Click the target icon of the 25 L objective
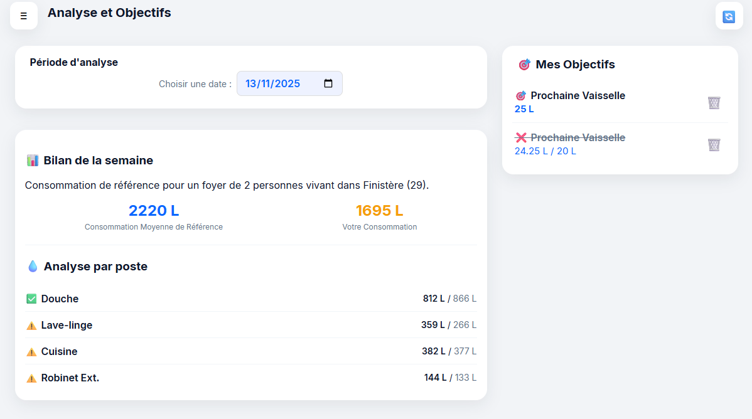752x419 pixels. [520, 96]
